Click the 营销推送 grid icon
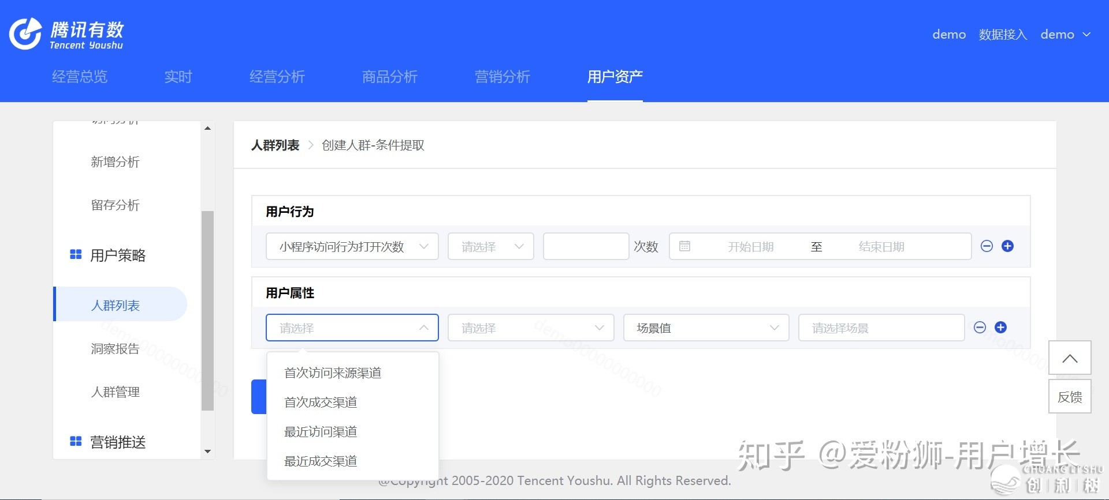Image resolution: width=1109 pixels, height=500 pixels. pyautogui.click(x=76, y=442)
